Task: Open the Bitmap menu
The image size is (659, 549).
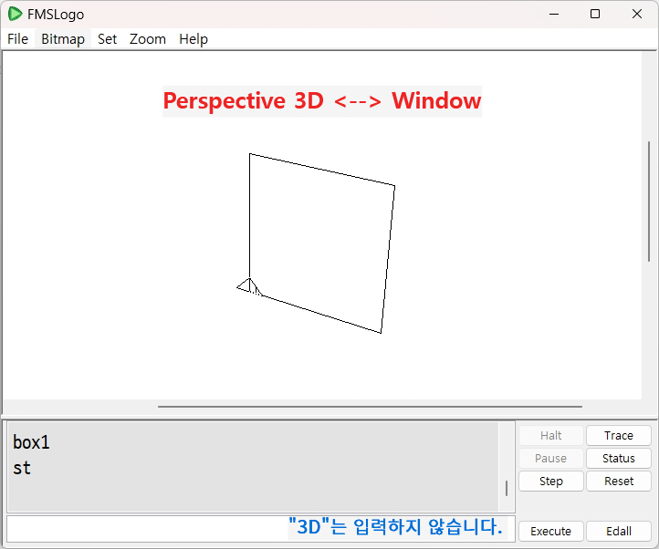Action: pos(63,39)
